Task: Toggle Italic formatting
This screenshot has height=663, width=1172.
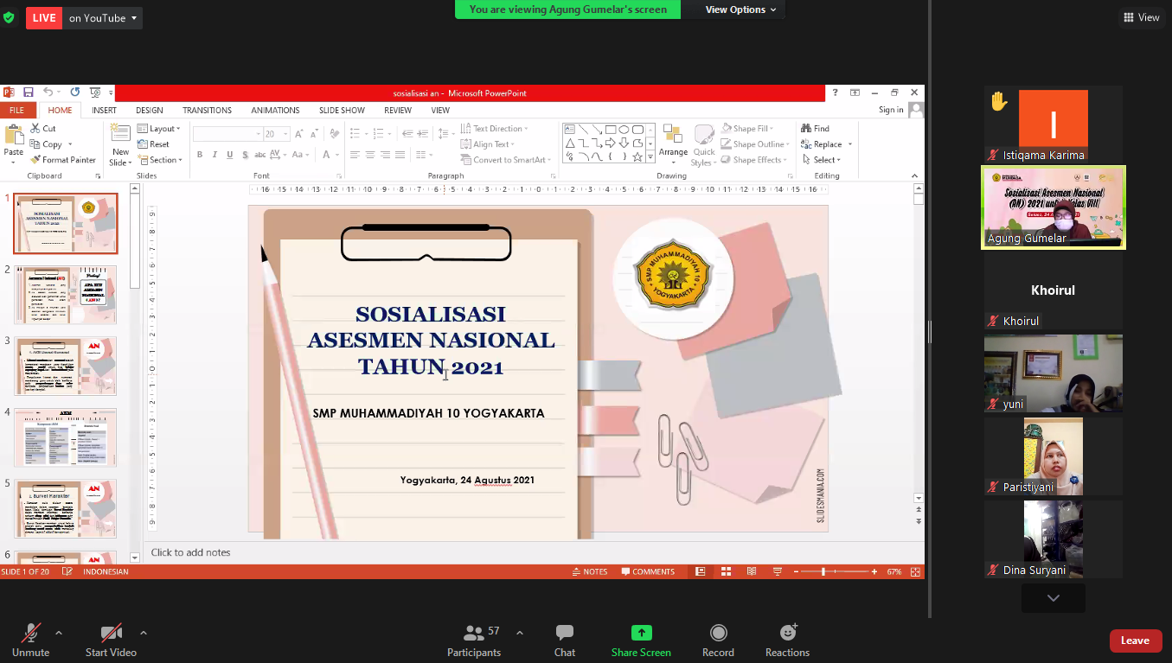Action: [x=215, y=155]
